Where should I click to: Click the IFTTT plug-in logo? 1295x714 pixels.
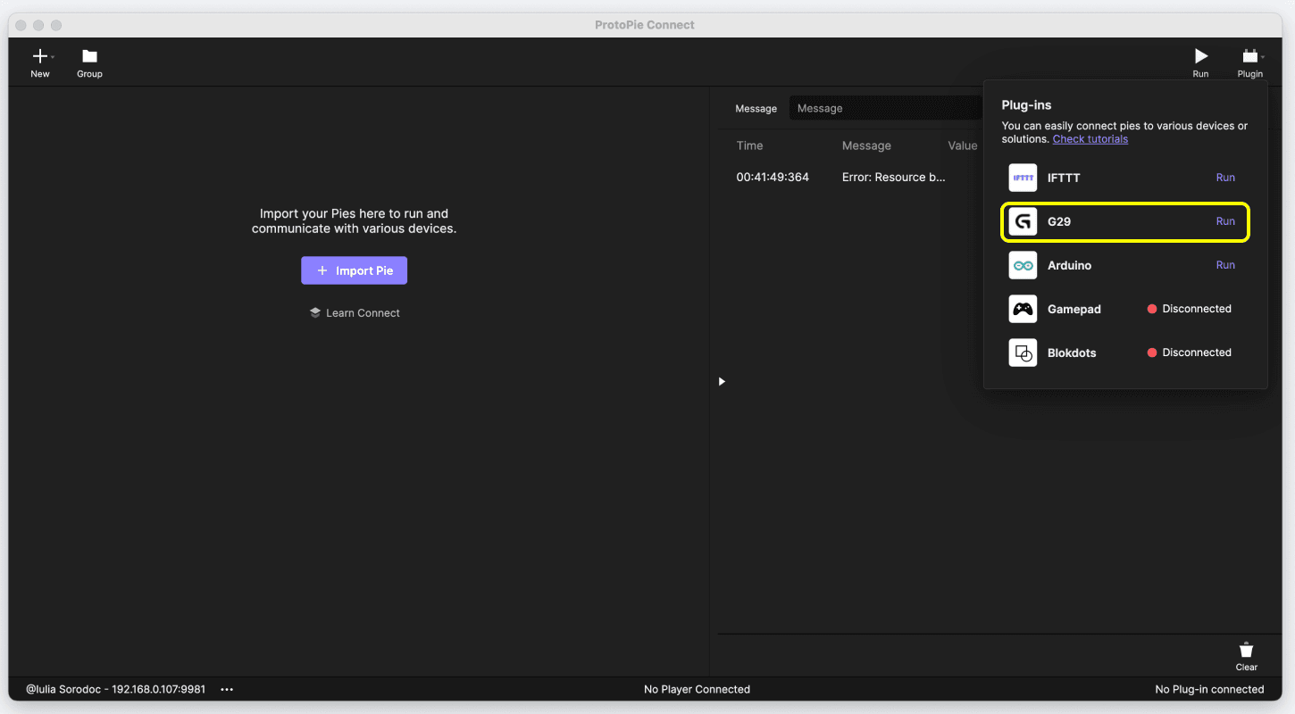(x=1023, y=178)
